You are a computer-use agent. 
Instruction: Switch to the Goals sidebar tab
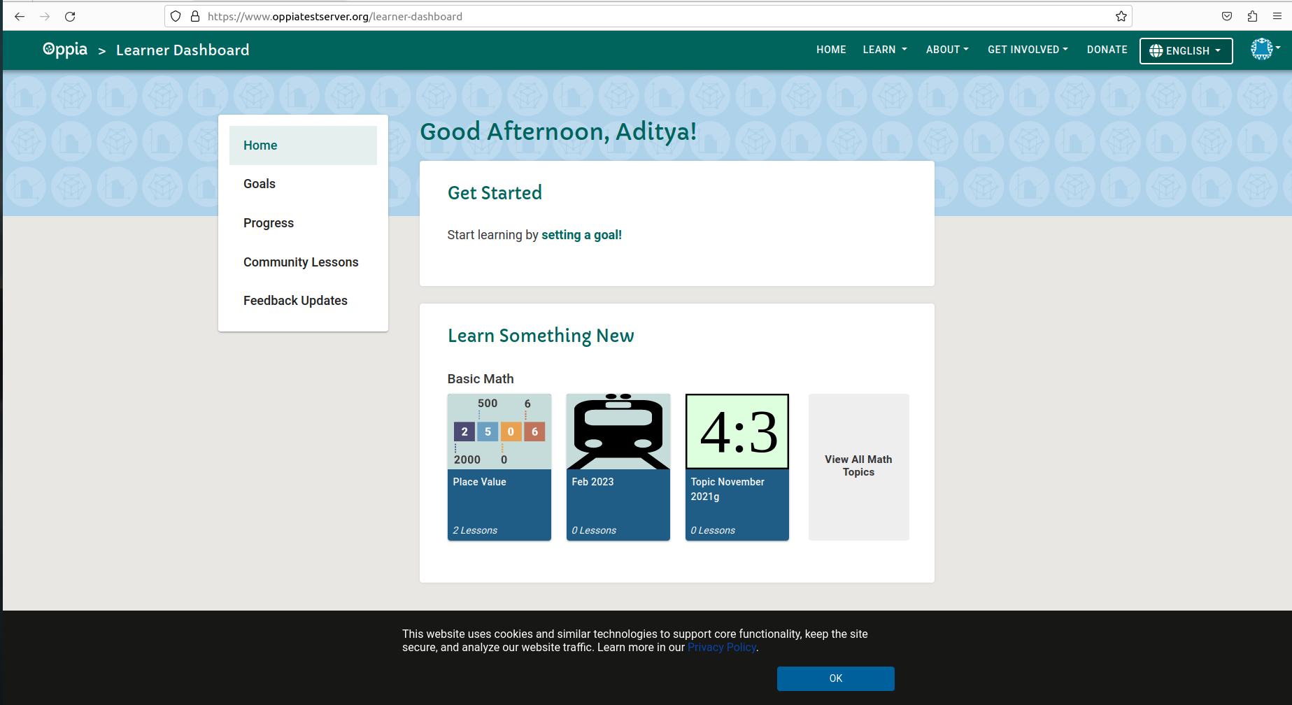[259, 183]
